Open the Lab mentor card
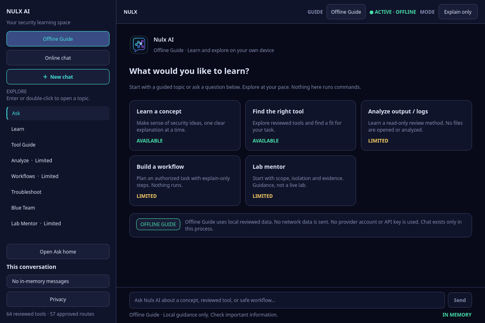Image resolution: width=485 pixels, height=323 pixels. click(x=301, y=180)
